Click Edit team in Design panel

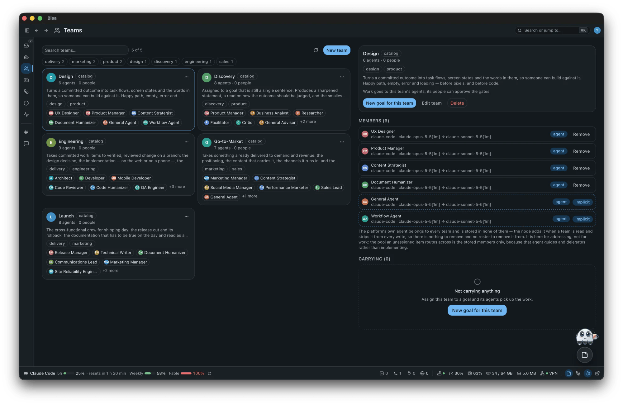point(431,103)
